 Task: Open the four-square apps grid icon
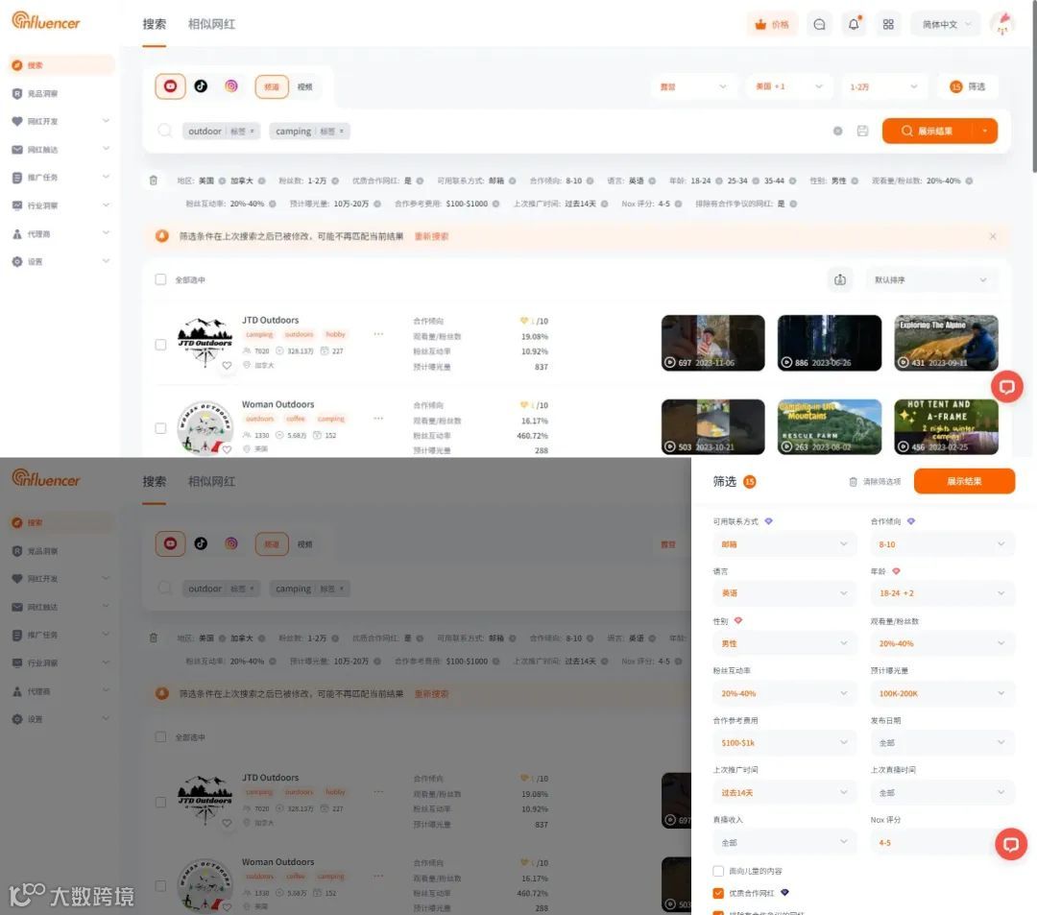tap(888, 24)
